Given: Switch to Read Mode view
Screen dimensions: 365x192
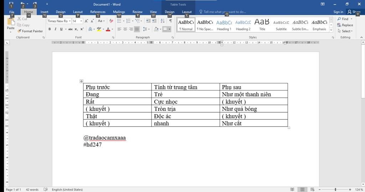Looking at the screenshot, I should coord(292,190).
